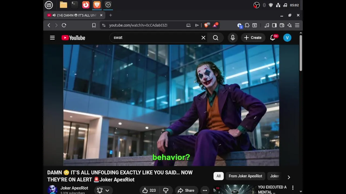Open the Joker ApexRiot channel avatar

pyautogui.click(x=52, y=189)
